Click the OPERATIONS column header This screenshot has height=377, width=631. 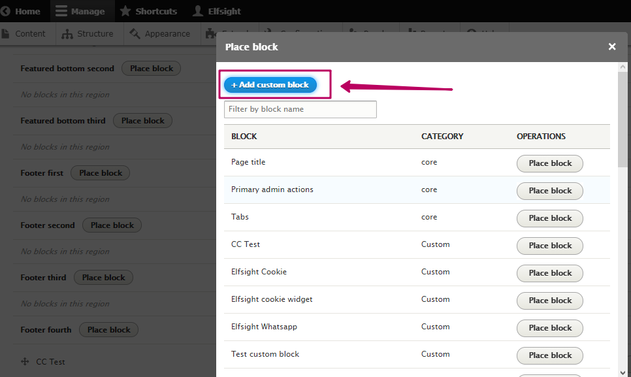click(542, 137)
